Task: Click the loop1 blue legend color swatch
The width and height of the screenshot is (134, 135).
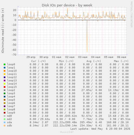Action: (5, 68)
